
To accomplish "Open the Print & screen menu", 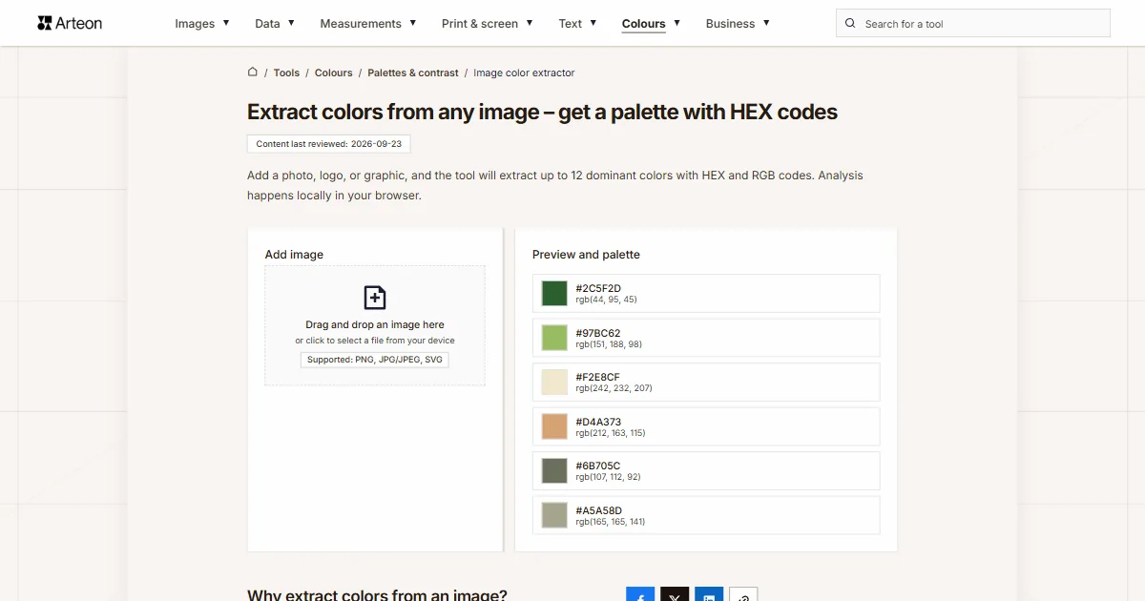I will [488, 23].
